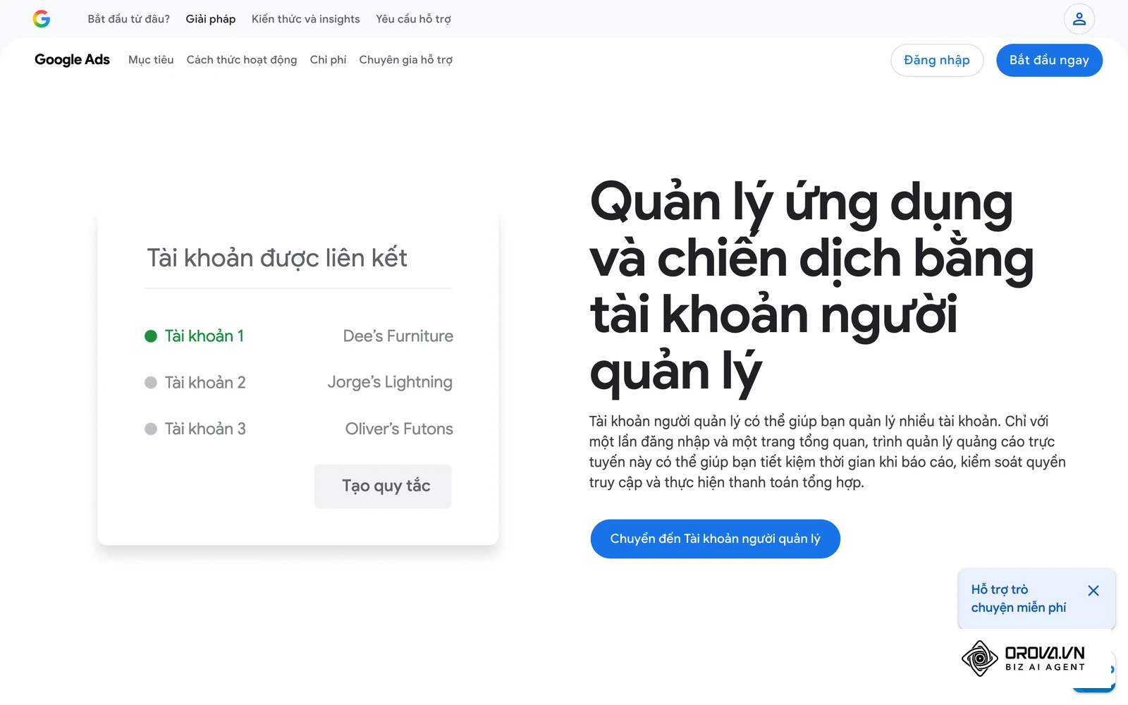Click 'Tài khoản được liên kết' card heading
This screenshot has height=705, width=1128.
[277, 258]
